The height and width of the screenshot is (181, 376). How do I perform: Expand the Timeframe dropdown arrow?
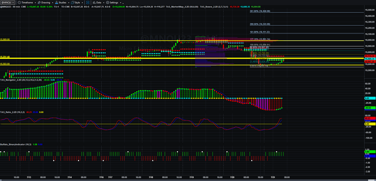pyautogui.click(x=35, y=3)
